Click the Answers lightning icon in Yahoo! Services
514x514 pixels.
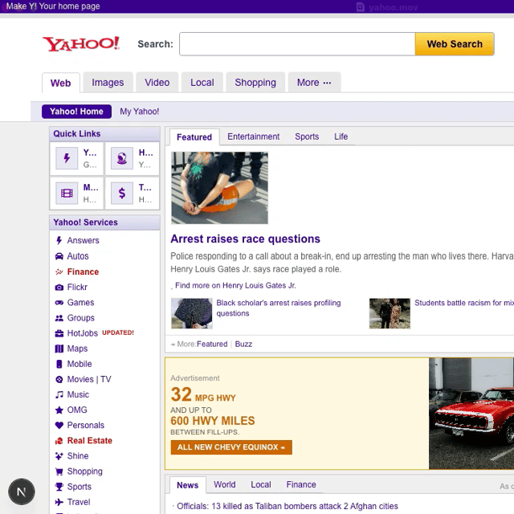point(59,240)
